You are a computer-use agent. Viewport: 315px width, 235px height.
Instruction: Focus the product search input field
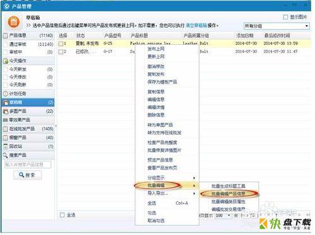pyautogui.click(x=28, y=164)
